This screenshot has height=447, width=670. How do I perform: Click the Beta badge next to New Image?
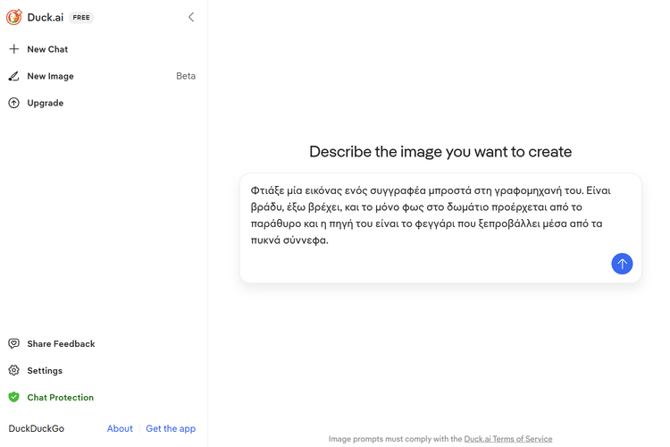186,76
